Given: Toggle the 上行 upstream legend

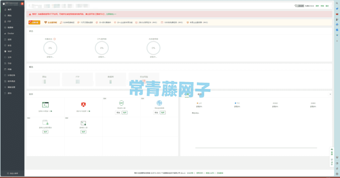Looking at the screenshot, I should click(x=199, y=103).
